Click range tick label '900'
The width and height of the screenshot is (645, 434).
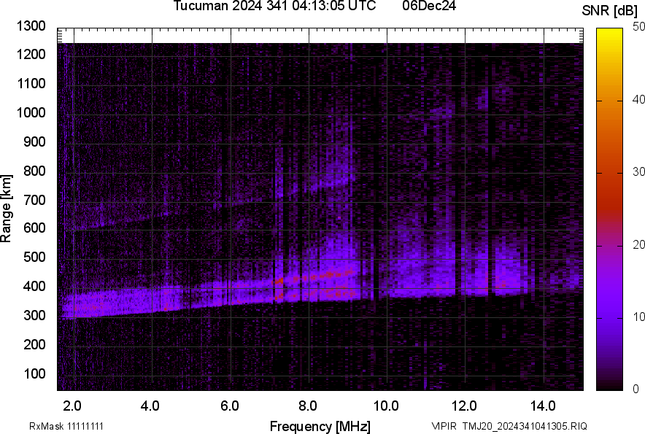point(34,142)
